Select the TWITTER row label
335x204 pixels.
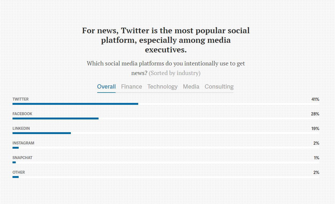[21, 99]
